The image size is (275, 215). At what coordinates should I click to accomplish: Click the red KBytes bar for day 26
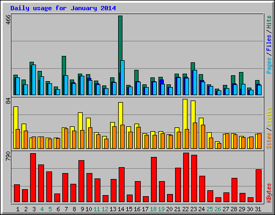coord(219,199)
